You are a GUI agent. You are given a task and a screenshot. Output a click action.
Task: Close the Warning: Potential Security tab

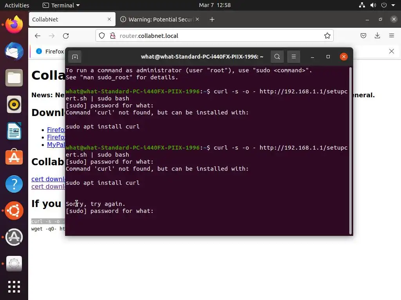tap(197, 19)
